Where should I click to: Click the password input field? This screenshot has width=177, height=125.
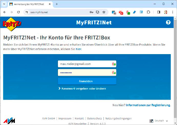click(87, 73)
